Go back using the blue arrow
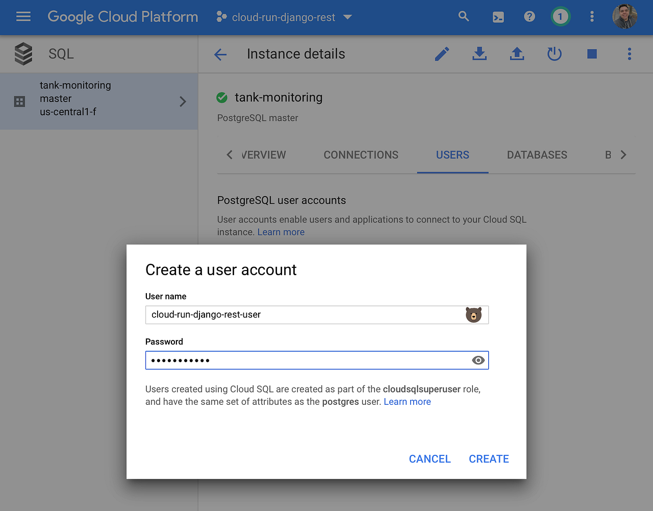 pos(220,54)
